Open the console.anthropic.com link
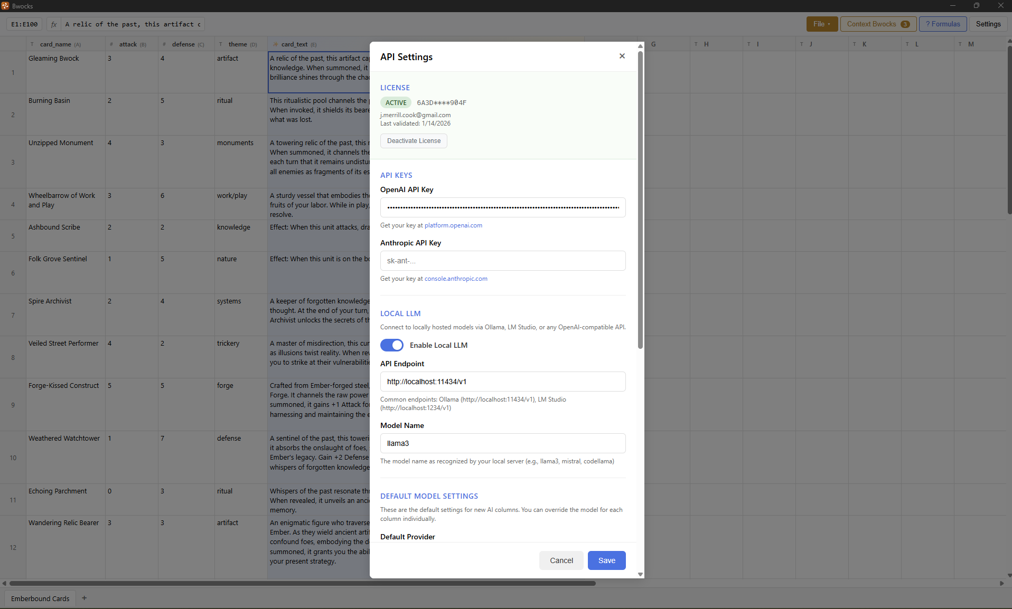 (456, 279)
